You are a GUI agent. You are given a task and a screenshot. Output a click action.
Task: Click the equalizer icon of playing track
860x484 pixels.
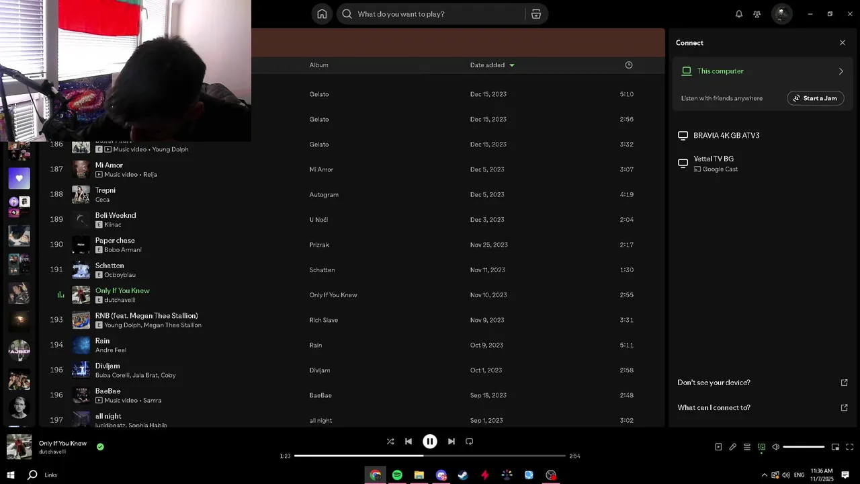click(60, 295)
